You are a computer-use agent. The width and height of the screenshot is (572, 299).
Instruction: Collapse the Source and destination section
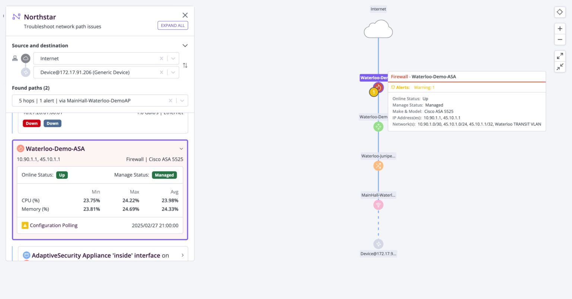tap(185, 45)
